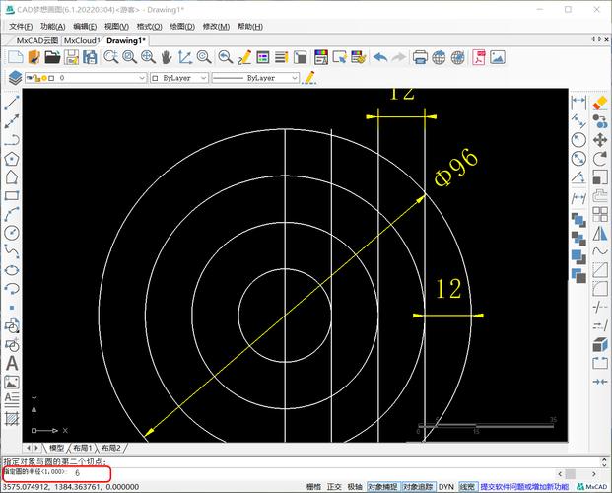The width and height of the screenshot is (612, 493).
Task: Toggle DYN dynamic input in status bar
Action: click(446, 486)
